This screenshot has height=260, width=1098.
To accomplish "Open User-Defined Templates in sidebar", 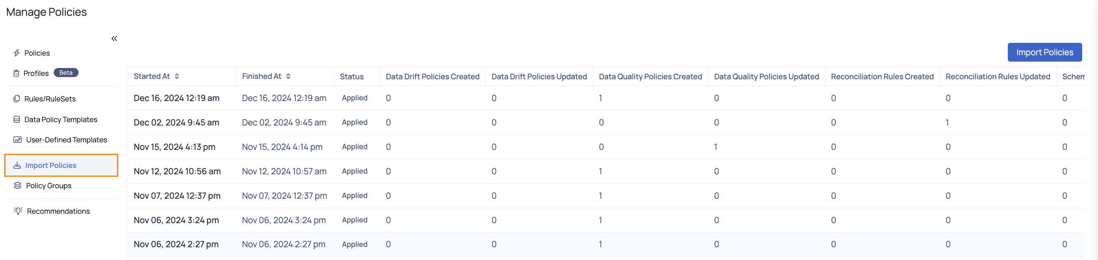I will tap(67, 139).
